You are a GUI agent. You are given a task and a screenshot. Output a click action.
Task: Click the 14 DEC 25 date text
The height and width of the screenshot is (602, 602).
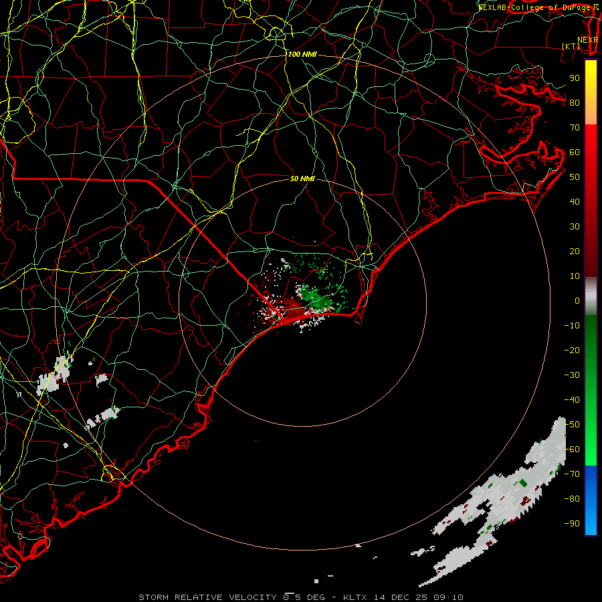click(x=401, y=597)
